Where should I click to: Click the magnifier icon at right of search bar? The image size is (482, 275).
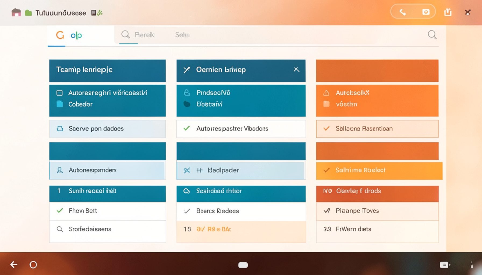click(432, 35)
